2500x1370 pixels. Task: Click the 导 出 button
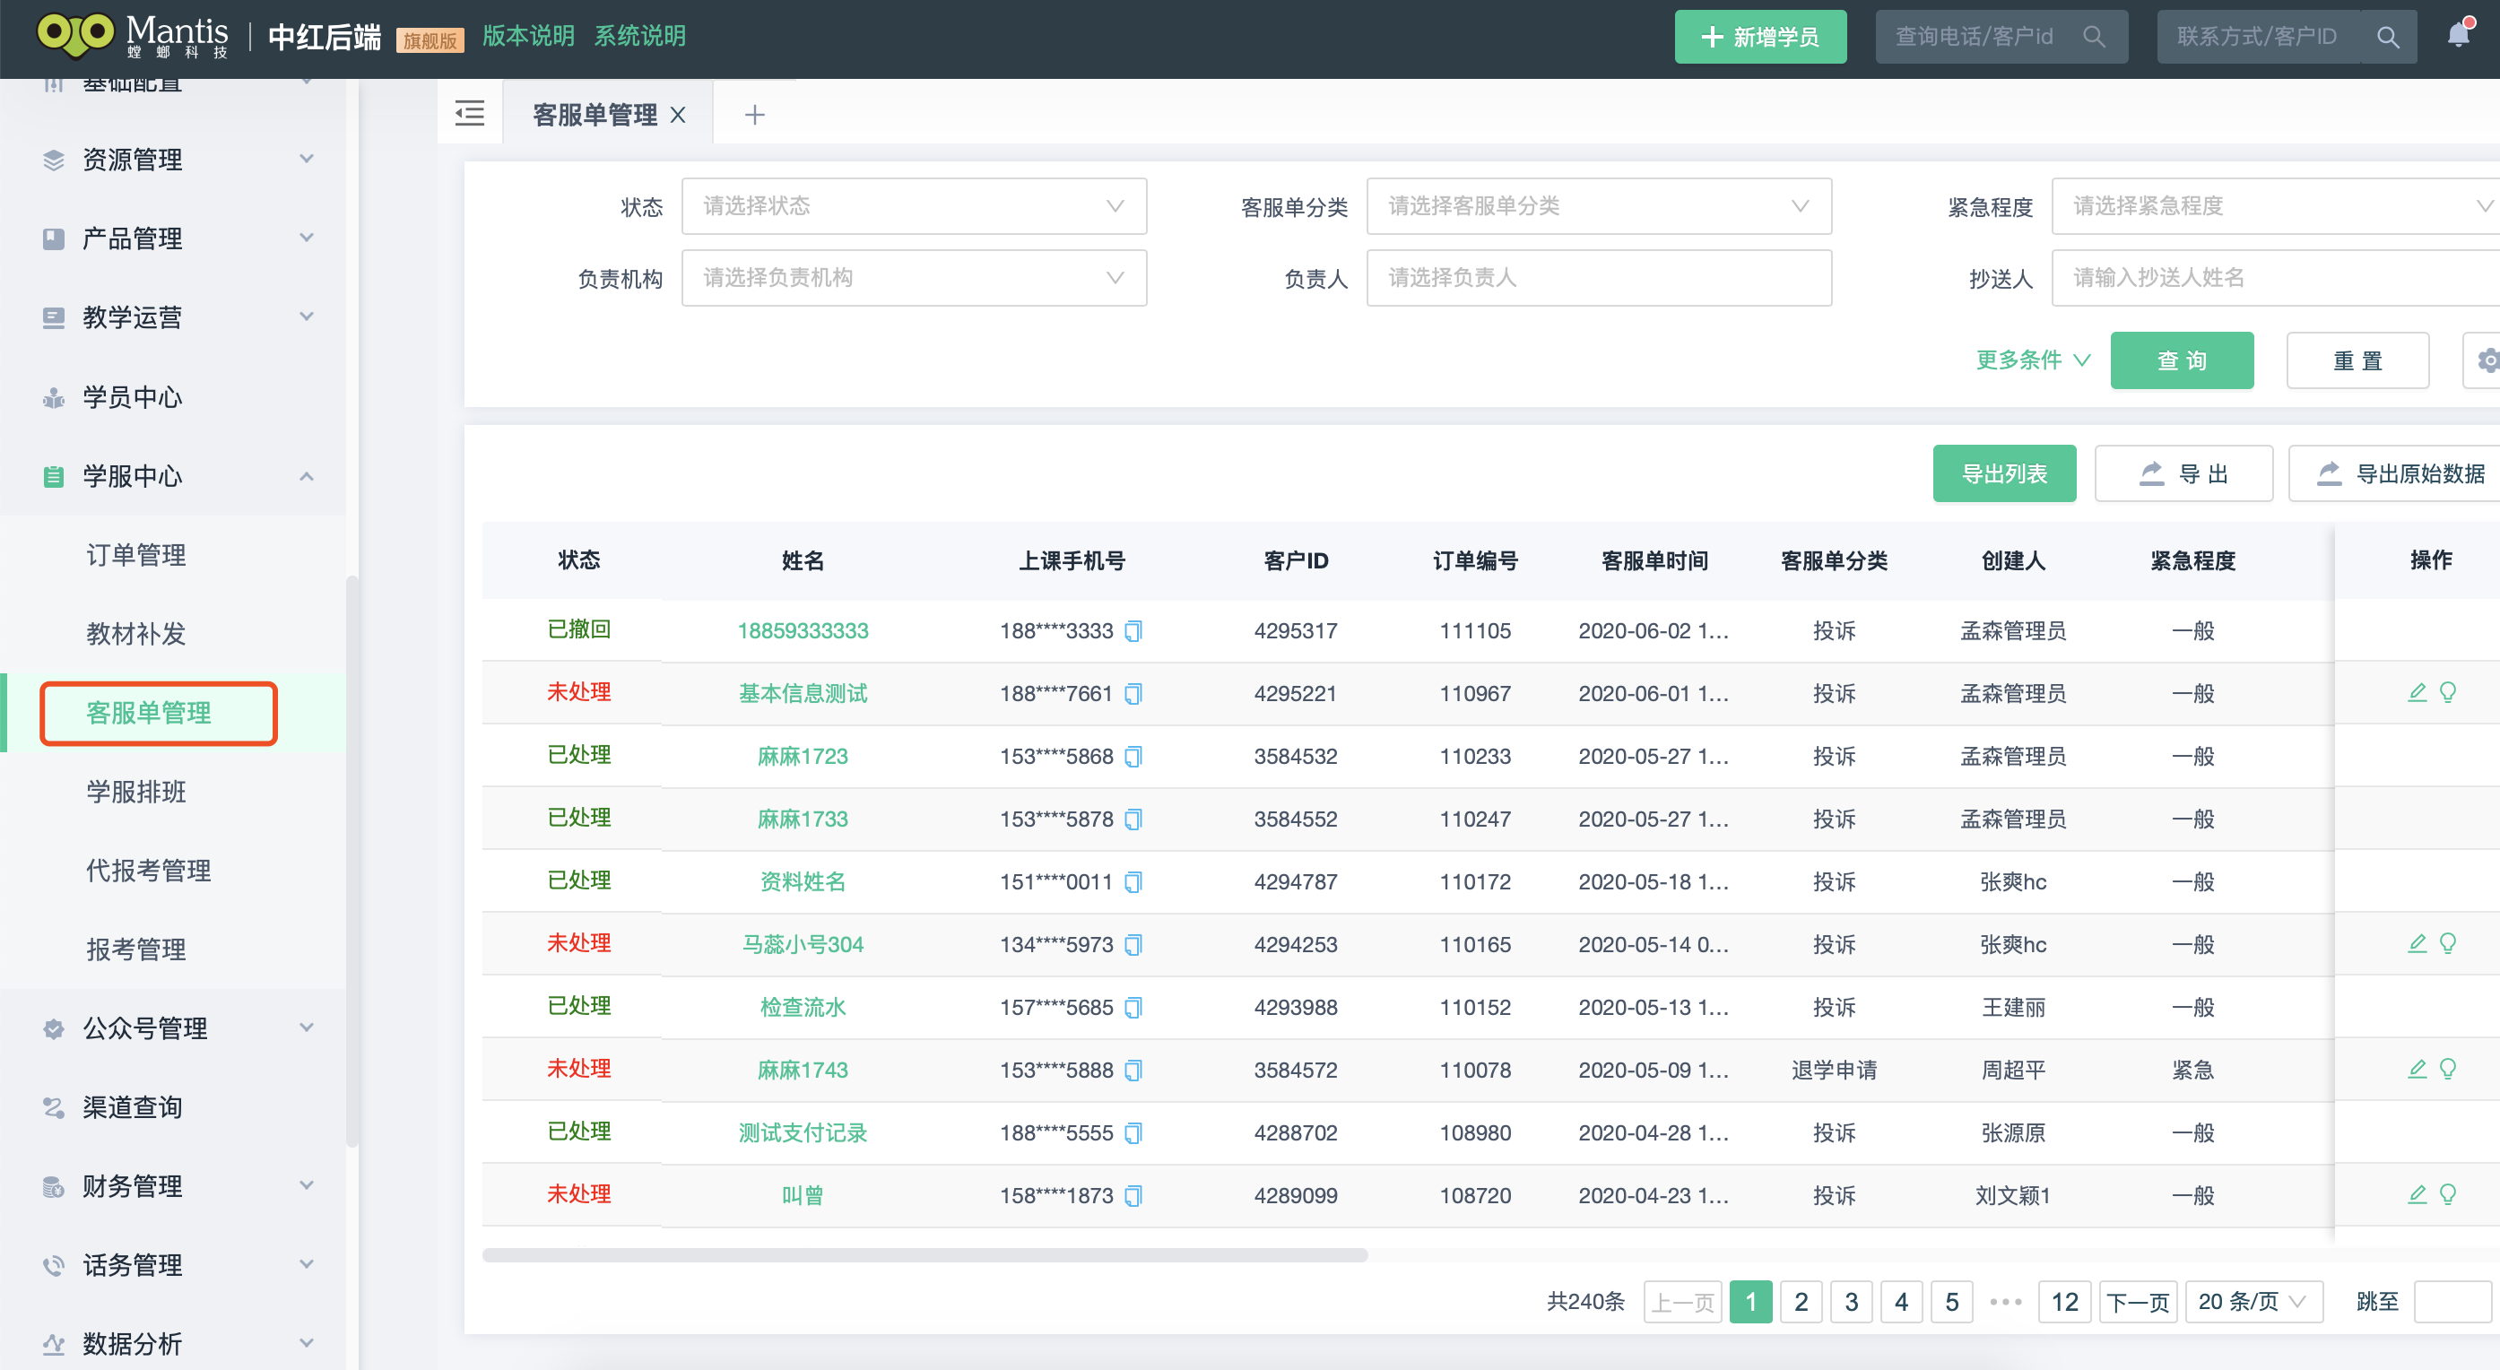[2183, 473]
